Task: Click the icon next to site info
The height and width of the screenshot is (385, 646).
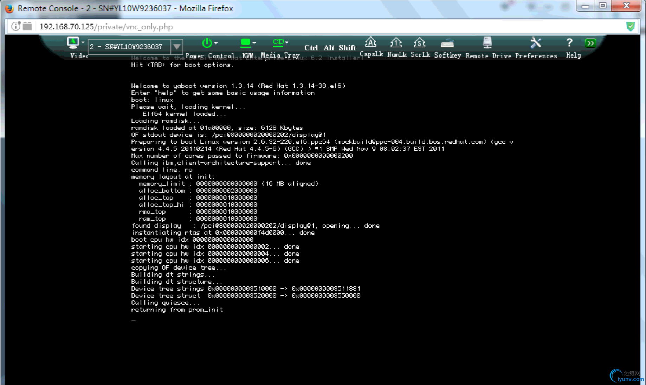Action: point(27,26)
